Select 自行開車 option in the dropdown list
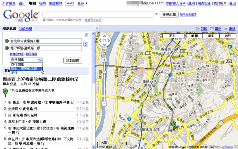This screenshot has height=149, width=238. coord(27,64)
